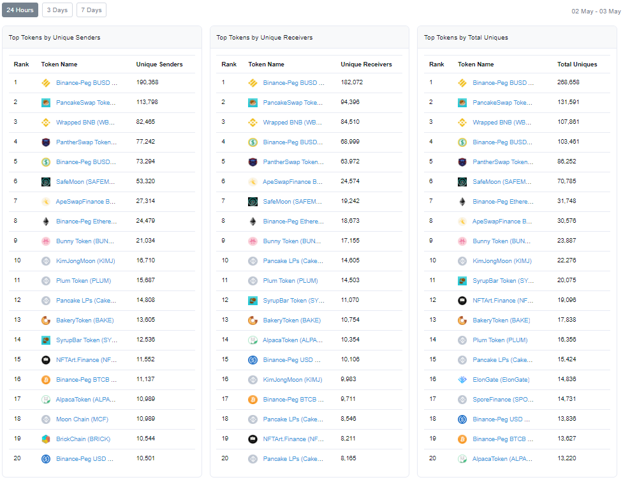This screenshot has width=623, height=482.
Task: Click AlpacaToken icon in Unique Receivers table
Action: tap(253, 340)
